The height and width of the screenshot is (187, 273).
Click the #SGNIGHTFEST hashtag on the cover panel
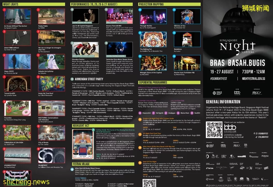219,79
